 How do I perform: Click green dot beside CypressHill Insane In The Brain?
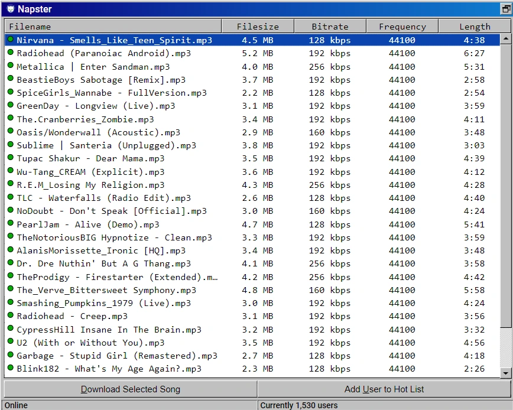coord(11,328)
